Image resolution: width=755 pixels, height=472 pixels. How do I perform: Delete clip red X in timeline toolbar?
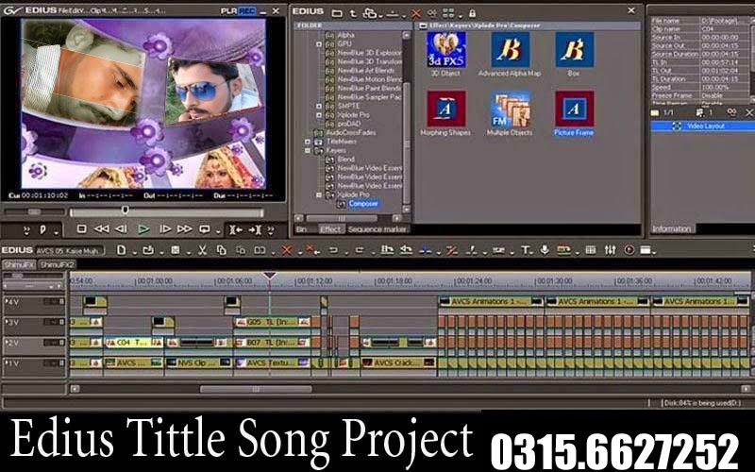click(x=287, y=250)
